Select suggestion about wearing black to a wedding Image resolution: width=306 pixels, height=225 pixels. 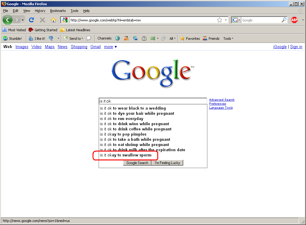[x=133, y=108]
